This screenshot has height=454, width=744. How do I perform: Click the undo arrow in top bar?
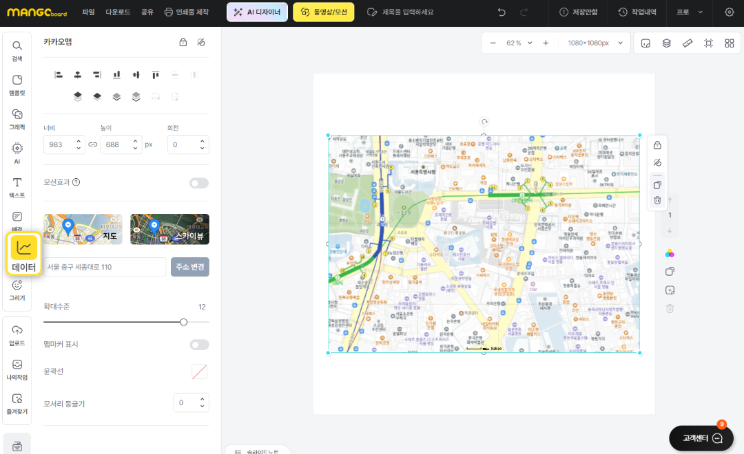[502, 12]
